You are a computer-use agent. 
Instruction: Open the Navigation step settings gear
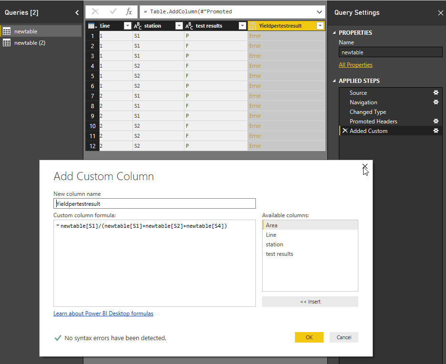[436, 102]
